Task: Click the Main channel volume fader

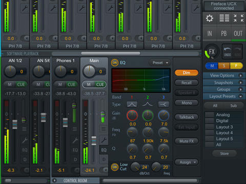Action: pos(94,141)
